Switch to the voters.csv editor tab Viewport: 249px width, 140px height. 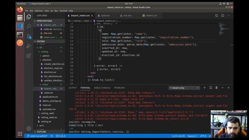point(151,16)
